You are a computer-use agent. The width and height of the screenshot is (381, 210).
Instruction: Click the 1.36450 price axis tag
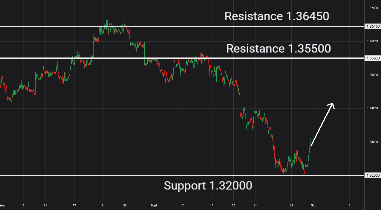point(372,27)
